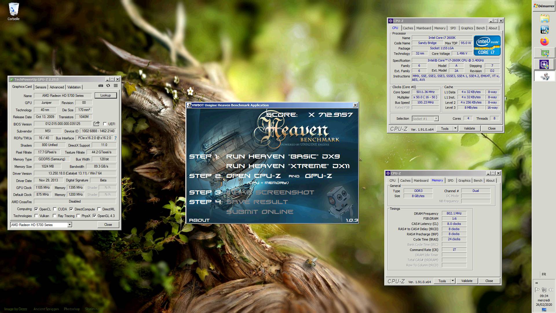Switch to HWBOT Heaven taskbar button

tap(544, 76)
